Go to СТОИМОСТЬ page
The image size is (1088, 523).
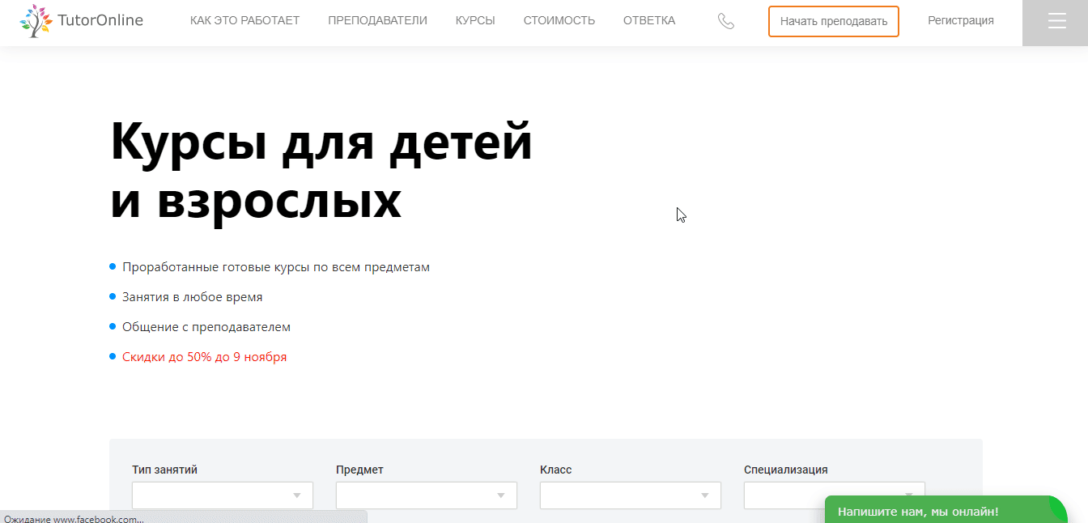click(559, 20)
